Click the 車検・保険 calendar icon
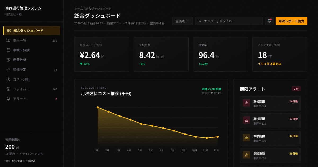The width and height of the screenshot is (318, 167). point(9,50)
